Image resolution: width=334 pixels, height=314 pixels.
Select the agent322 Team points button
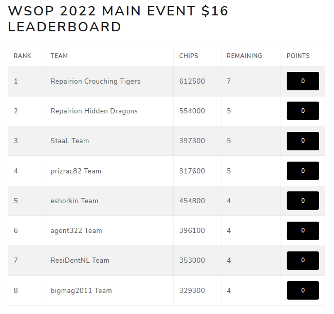point(303,230)
